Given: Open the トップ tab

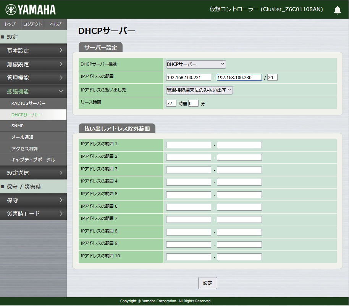Looking at the screenshot, I should 10,24.
